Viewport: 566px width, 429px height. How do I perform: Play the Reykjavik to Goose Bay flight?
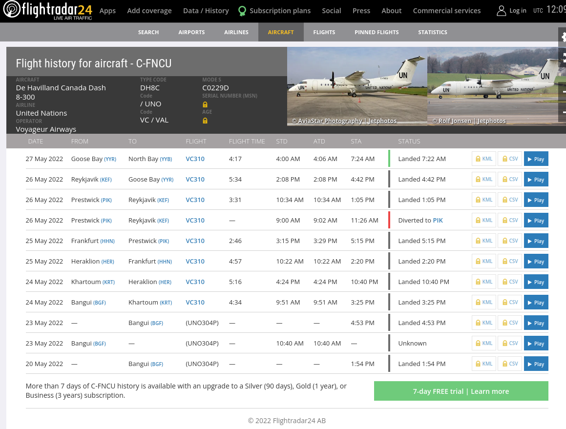tap(536, 179)
